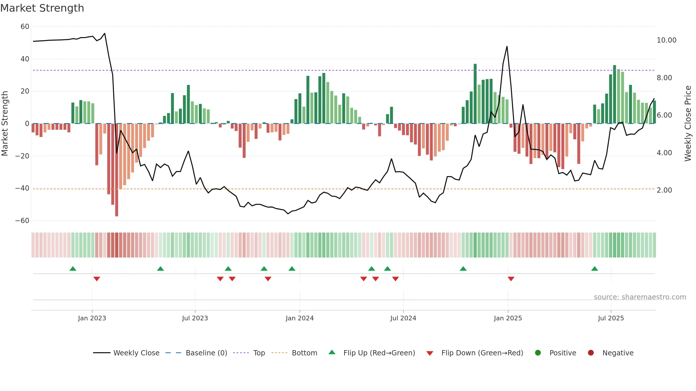Select the first Flip Down marker after Jul 2023
Screen dimensions: 696x391
coord(220,279)
